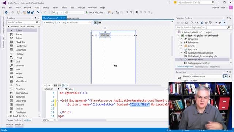Viewport: 234px width, 132px height.
Task: Close the MainPage.xaml tab
Action: pyautogui.click(x=64, y=18)
